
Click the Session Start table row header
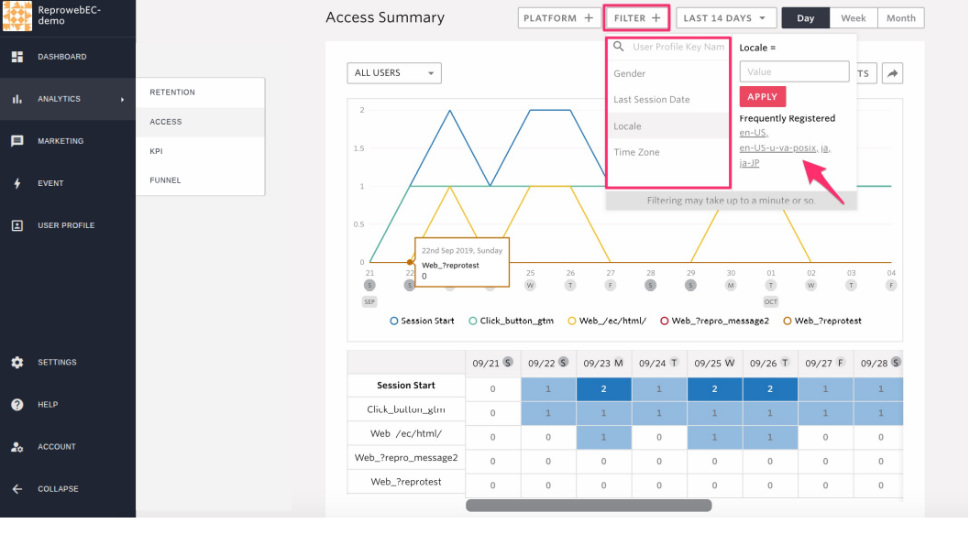click(x=406, y=386)
